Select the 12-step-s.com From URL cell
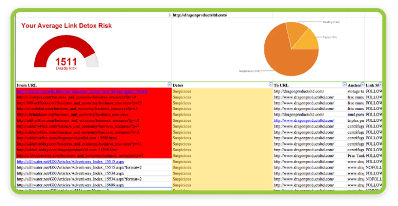Image resolution: width=398 pixels, height=206 pixels. point(76,97)
